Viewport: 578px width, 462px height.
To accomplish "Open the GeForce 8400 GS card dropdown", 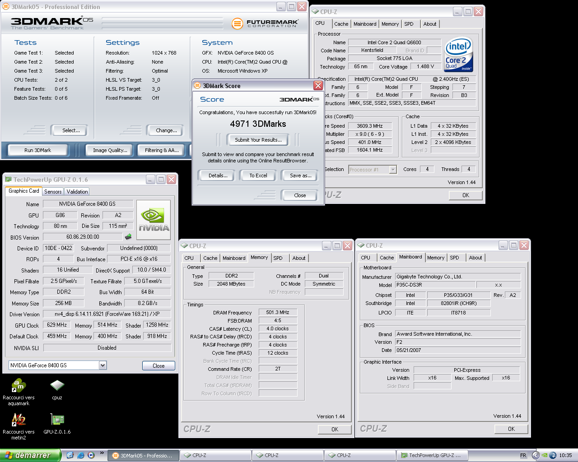I will coord(103,365).
